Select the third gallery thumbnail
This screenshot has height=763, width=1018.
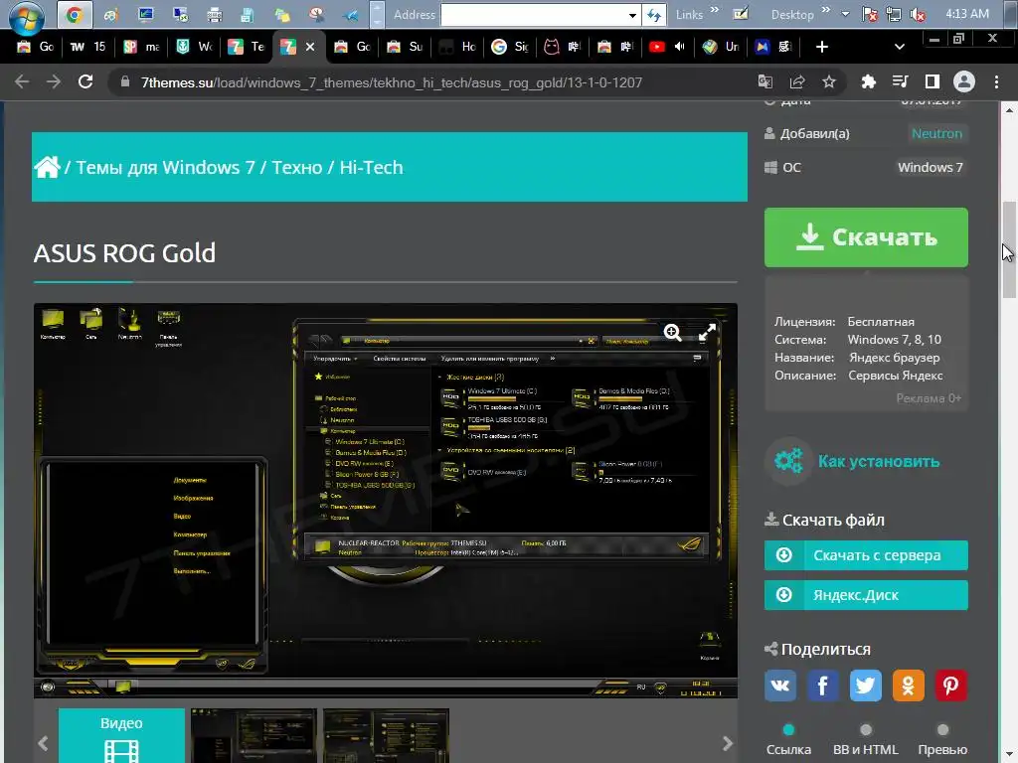tap(387, 736)
